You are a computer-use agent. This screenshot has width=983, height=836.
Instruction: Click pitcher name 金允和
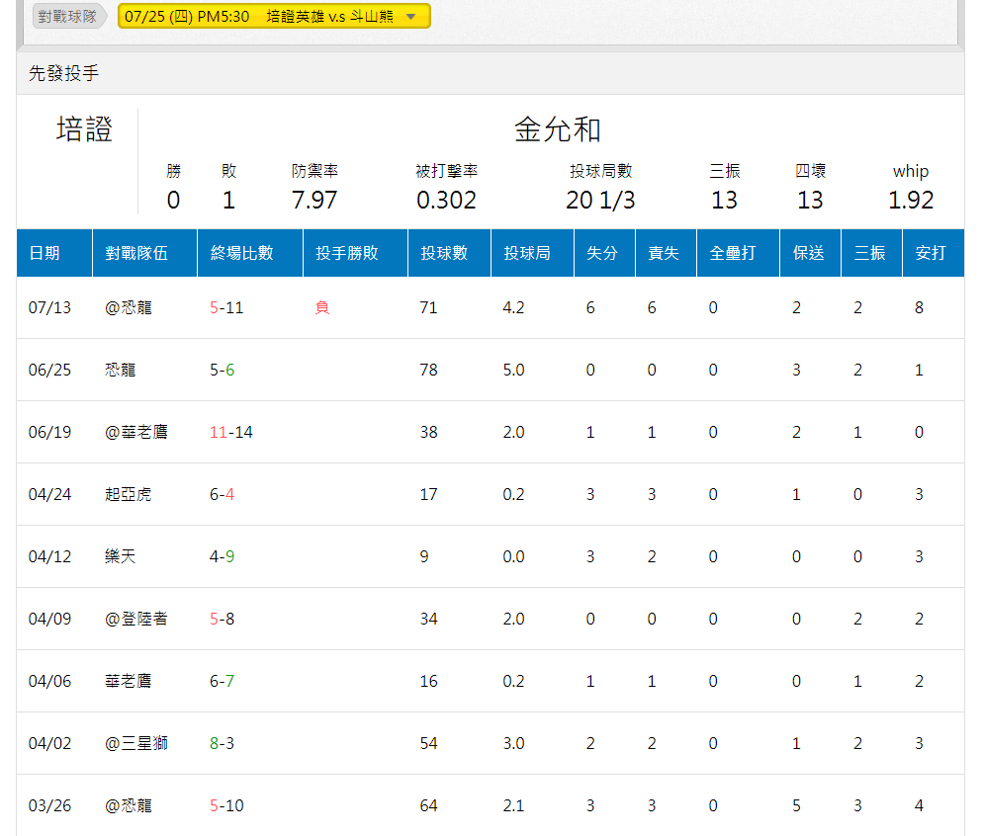(x=558, y=129)
